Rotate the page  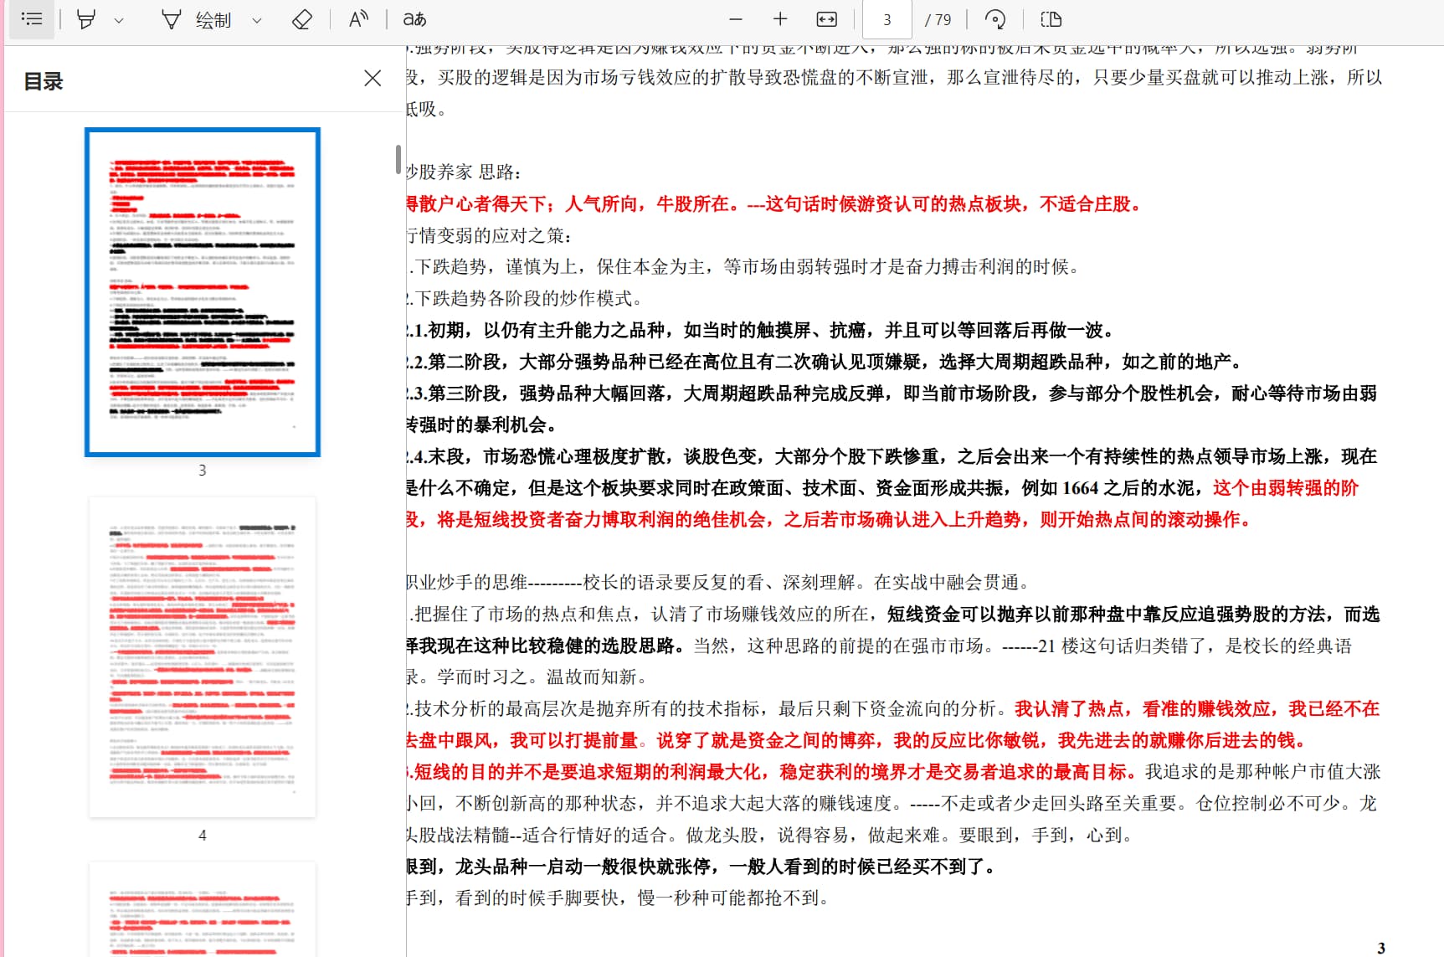pos(995,19)
